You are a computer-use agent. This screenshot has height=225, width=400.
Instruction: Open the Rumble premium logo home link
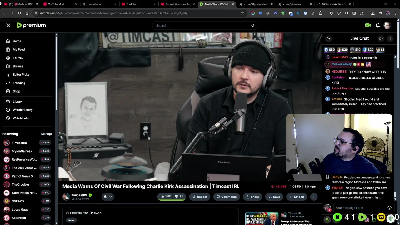(31, 25)
